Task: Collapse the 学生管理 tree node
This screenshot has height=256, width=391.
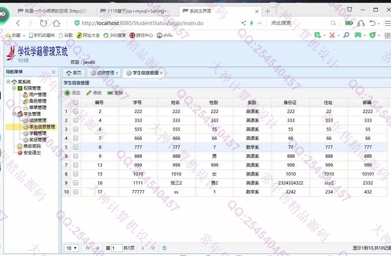Action: [14, 114]
